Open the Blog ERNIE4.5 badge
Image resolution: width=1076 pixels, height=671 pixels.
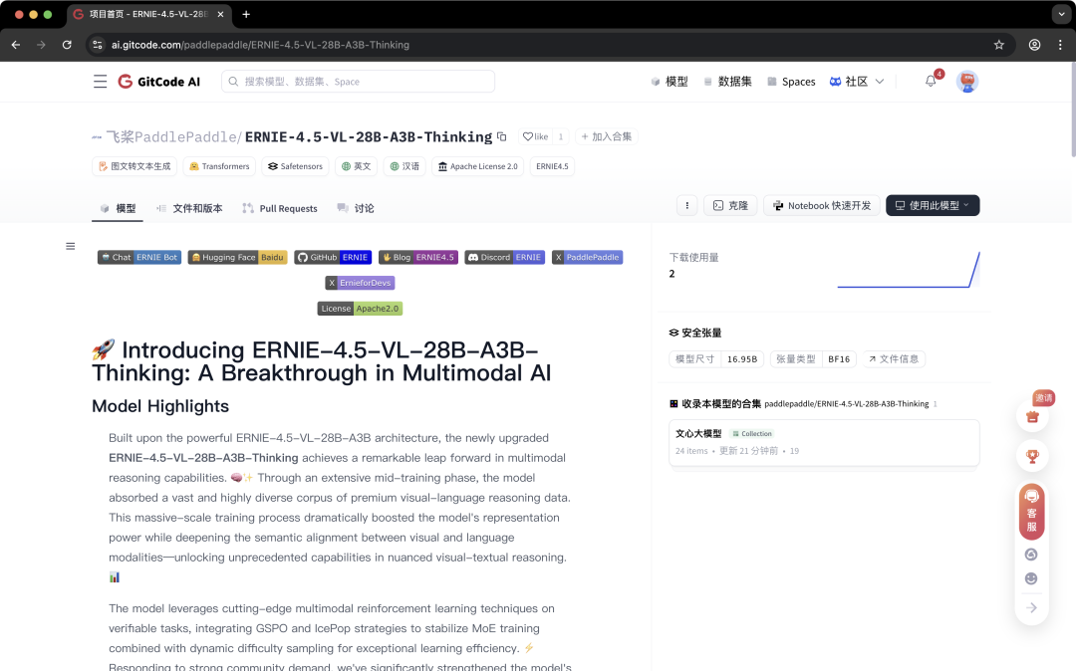coord(417,258)
